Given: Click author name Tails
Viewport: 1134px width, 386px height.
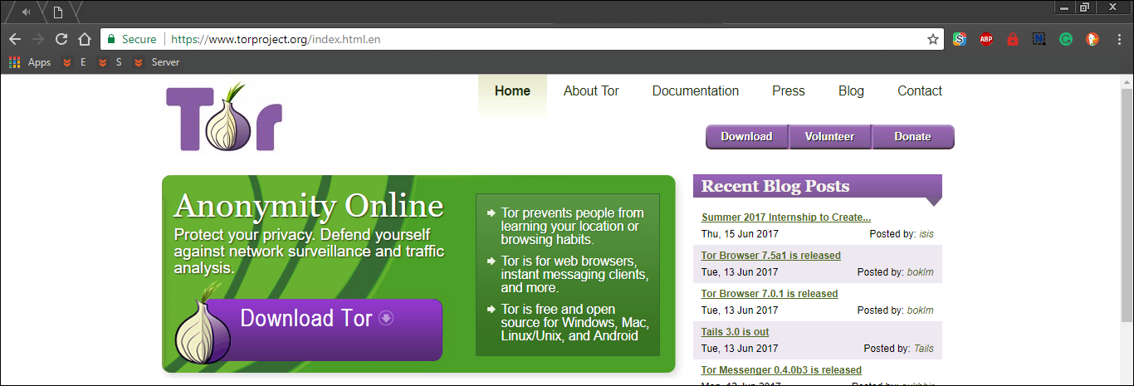Looking at the screenshot, I should (924, 349).
